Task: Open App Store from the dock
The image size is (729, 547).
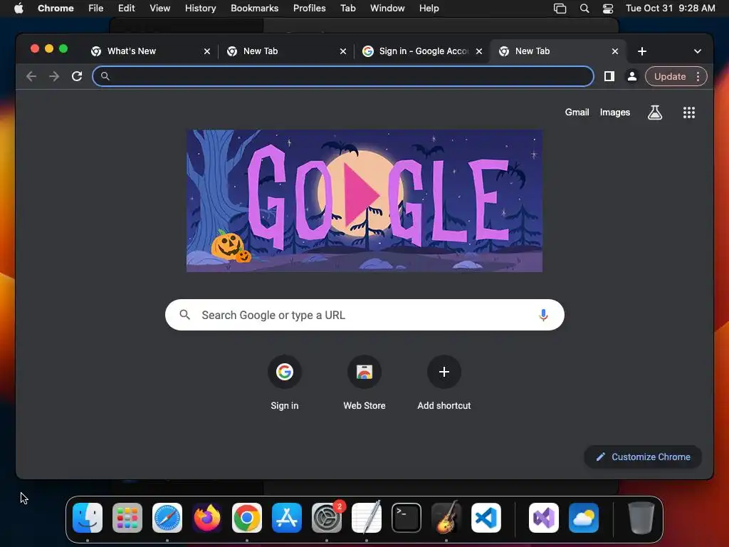Action: [287, 518]
